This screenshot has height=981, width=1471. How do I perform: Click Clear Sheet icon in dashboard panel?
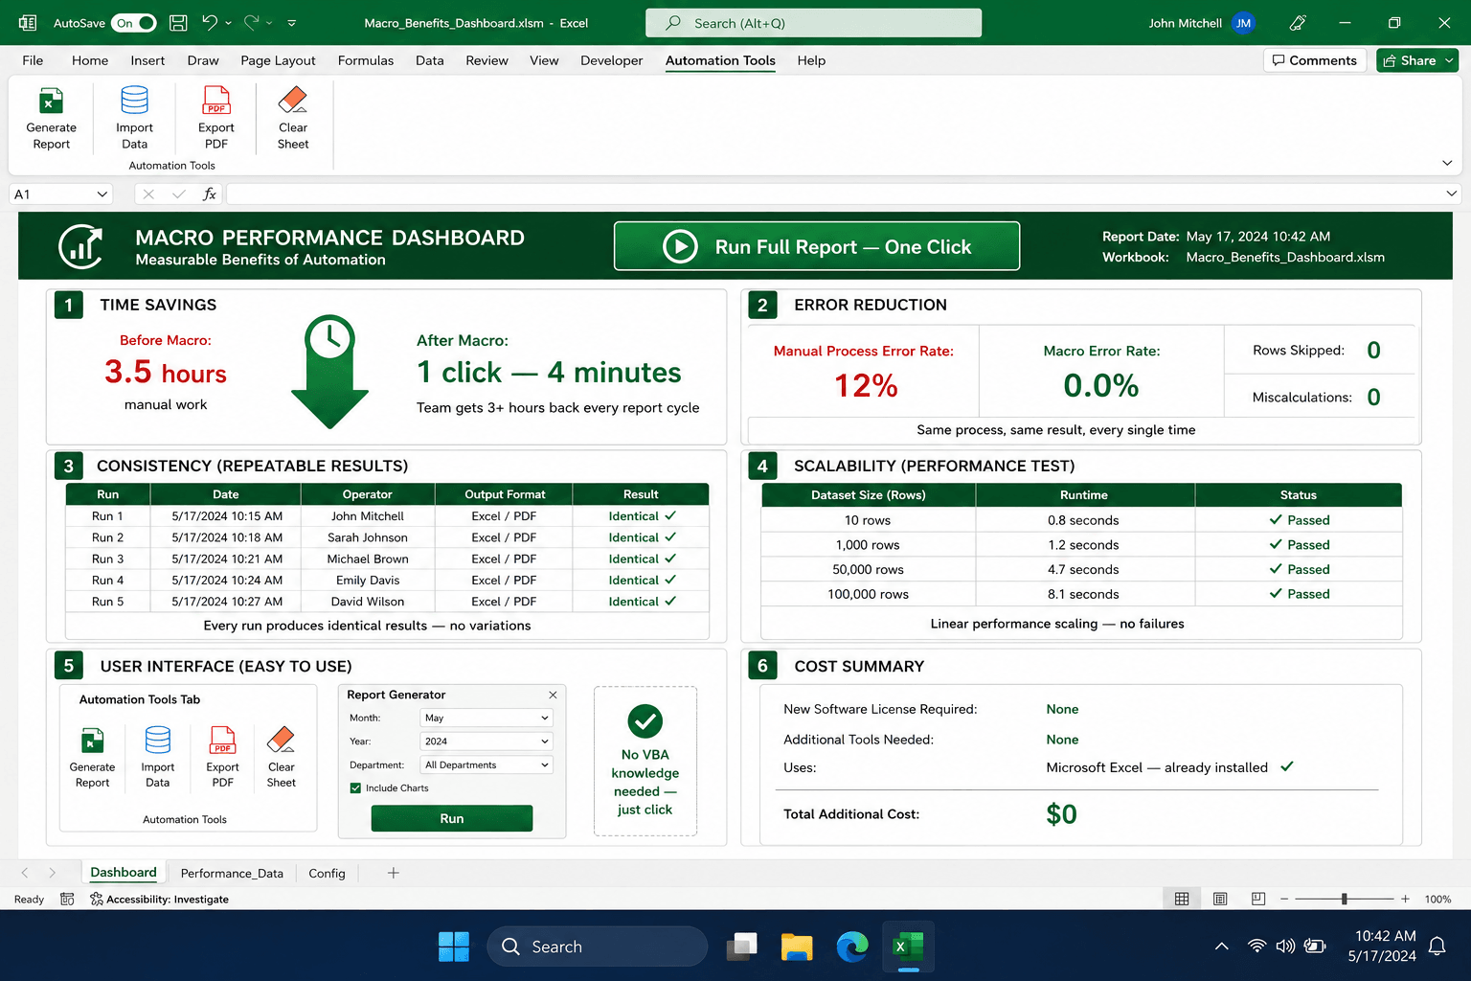tap(281, 740)
